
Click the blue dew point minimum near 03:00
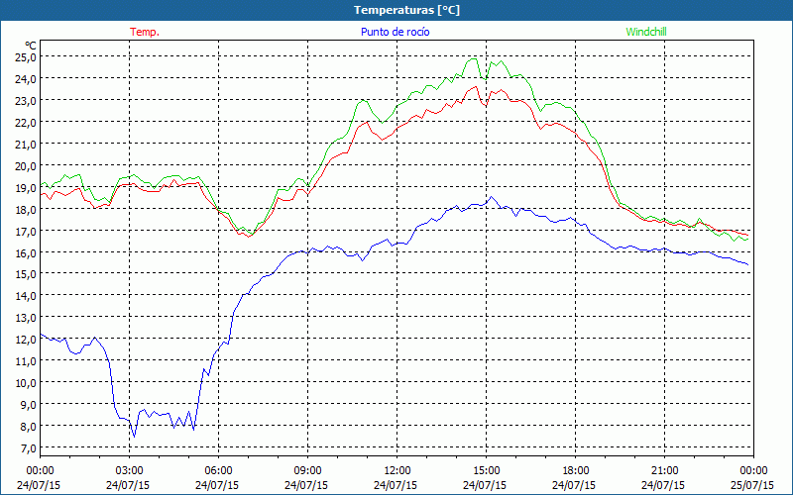[x=134, y=436]
